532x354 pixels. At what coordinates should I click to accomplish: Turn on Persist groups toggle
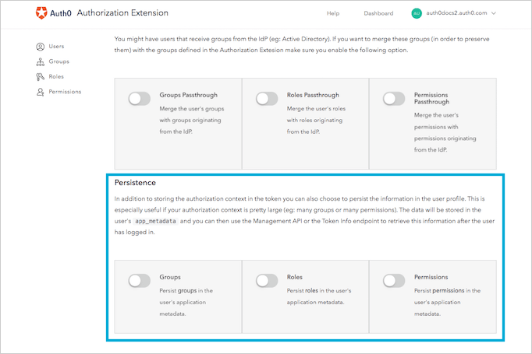(x=139, y=281)
